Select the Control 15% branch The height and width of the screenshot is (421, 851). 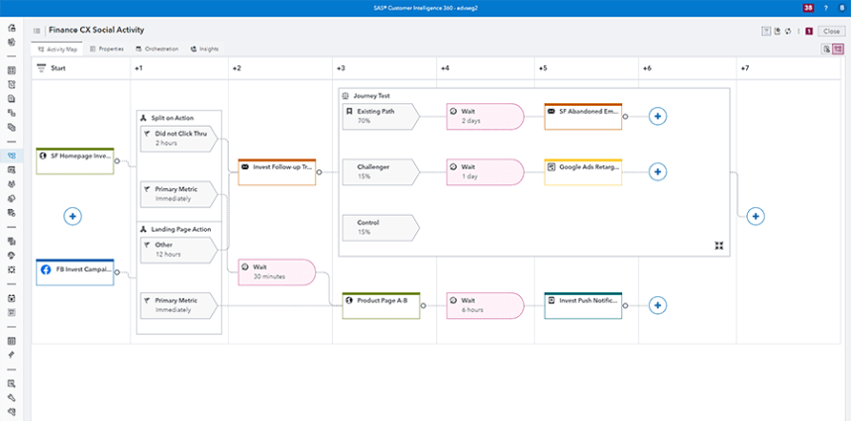[381, 227]
